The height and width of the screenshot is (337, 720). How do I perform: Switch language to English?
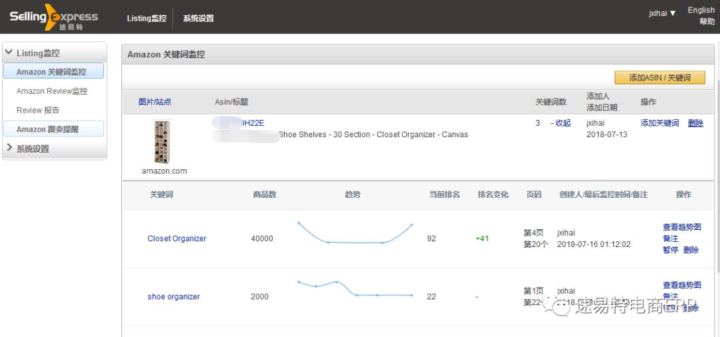(x=701, y=10)
